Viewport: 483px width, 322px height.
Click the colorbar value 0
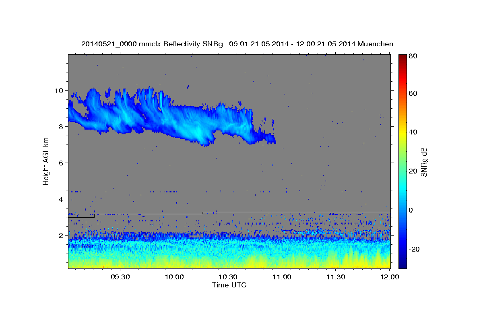tap(412, 210)
